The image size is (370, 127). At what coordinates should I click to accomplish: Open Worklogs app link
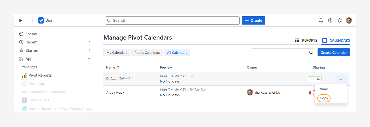(x=37, y=84)
